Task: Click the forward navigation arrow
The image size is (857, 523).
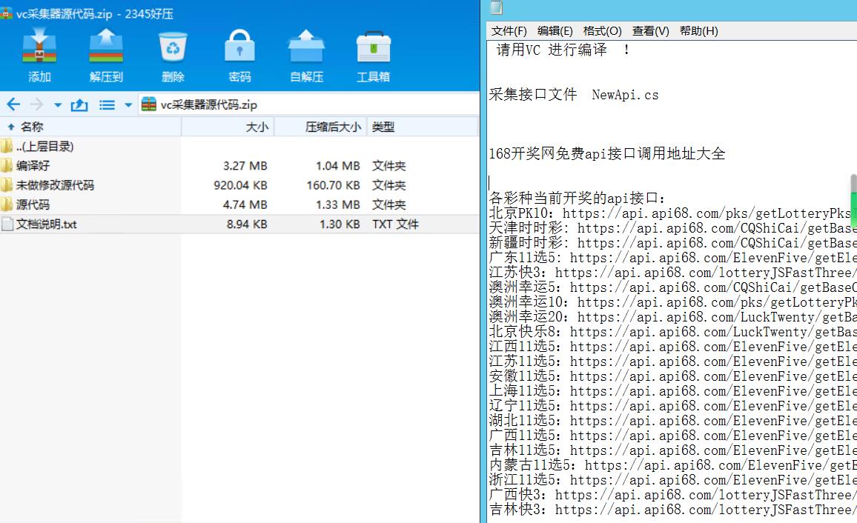Action: click(36, 104)
